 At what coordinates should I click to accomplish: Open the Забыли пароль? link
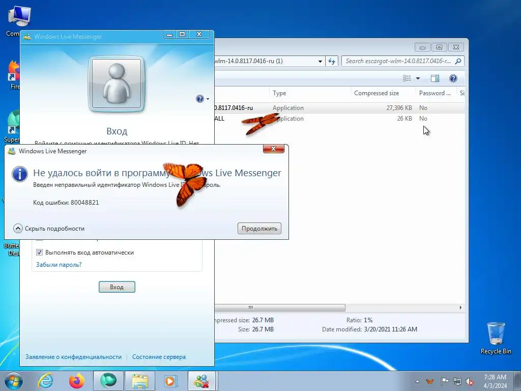[x=59, y=265]
